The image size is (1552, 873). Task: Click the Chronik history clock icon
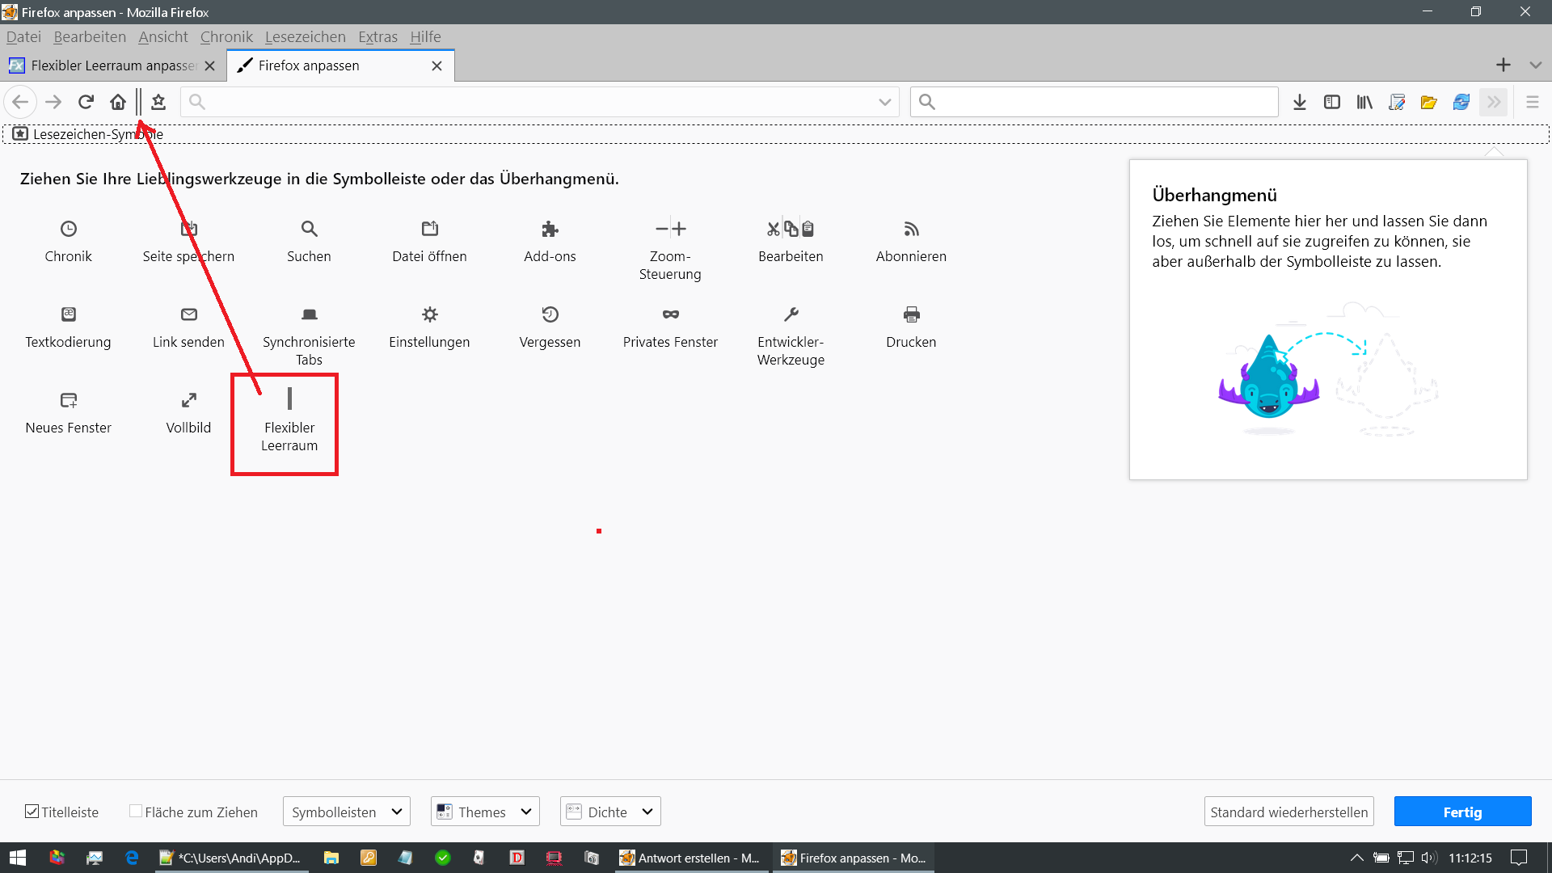(69, 229)
